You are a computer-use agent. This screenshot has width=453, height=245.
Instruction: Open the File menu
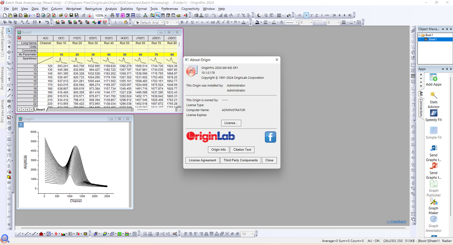tap(6, 9)
